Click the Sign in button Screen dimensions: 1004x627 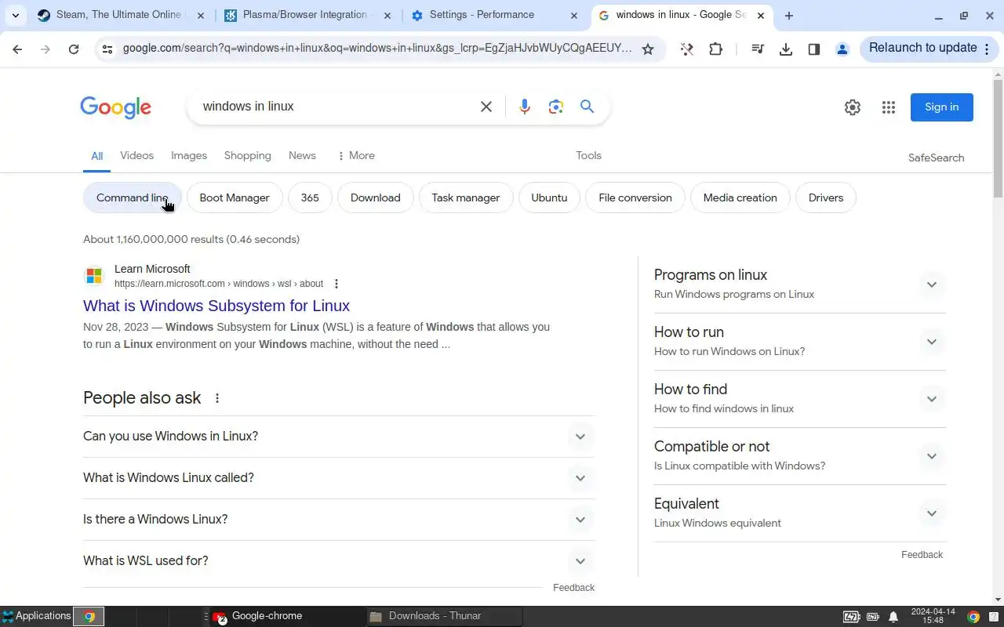point(941,107)
